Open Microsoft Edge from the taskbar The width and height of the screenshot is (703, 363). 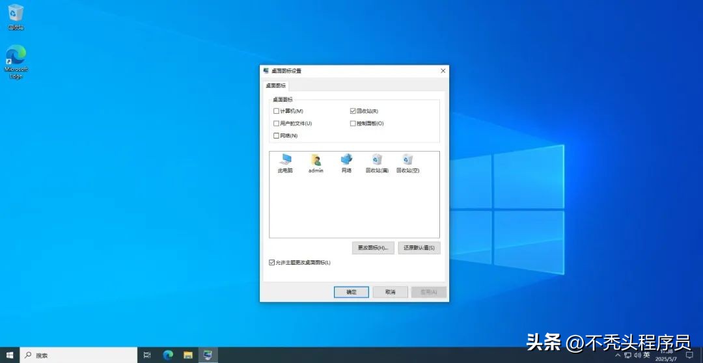pos(168,355)
